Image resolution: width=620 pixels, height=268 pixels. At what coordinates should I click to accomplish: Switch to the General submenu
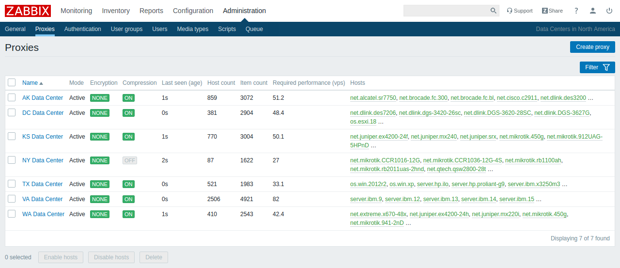[x=15, y=29]
